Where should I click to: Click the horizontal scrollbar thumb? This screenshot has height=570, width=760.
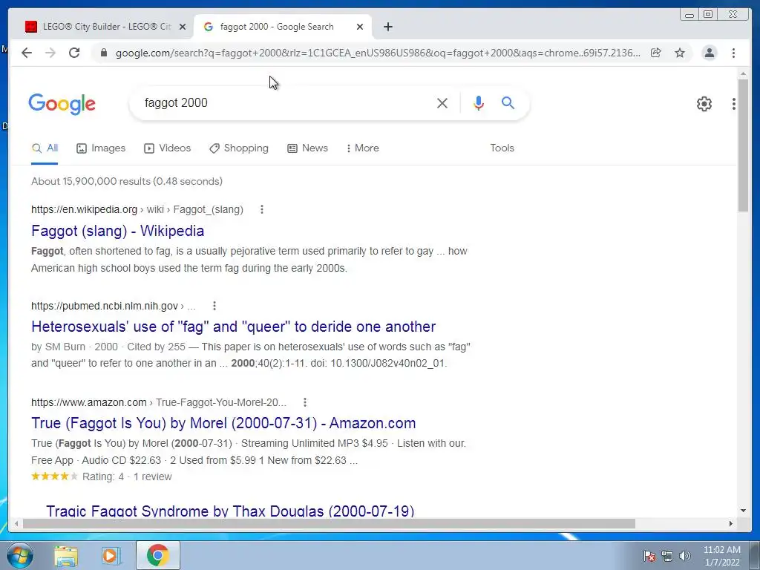pyautogui.click(x=329, y=523)
